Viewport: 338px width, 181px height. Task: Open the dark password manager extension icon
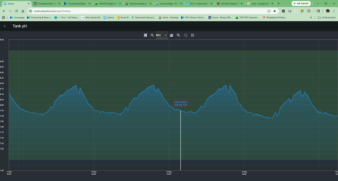pos(283,11)
